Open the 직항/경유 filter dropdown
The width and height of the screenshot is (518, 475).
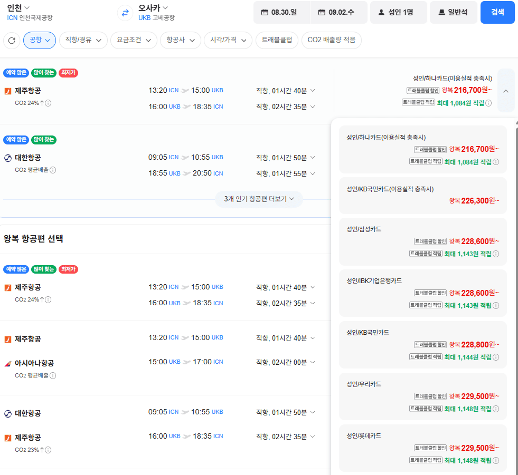pos(83,40)
